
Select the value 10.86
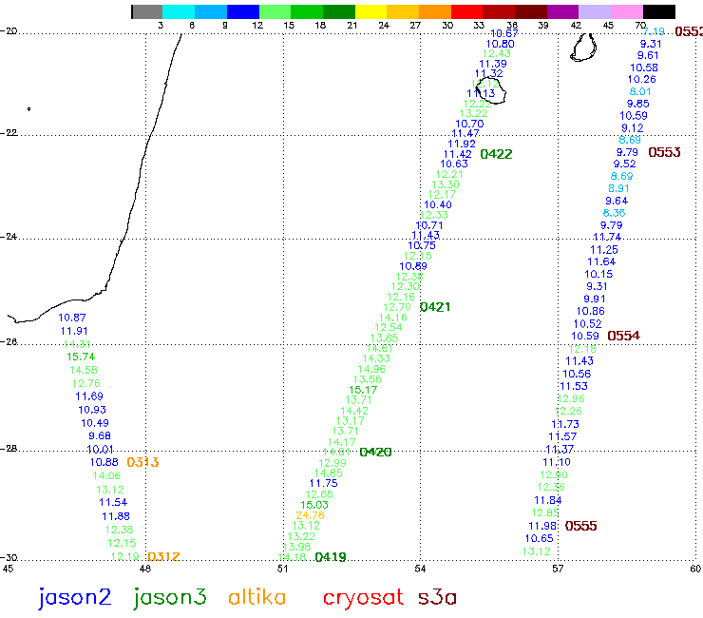[x=591, y=311]
